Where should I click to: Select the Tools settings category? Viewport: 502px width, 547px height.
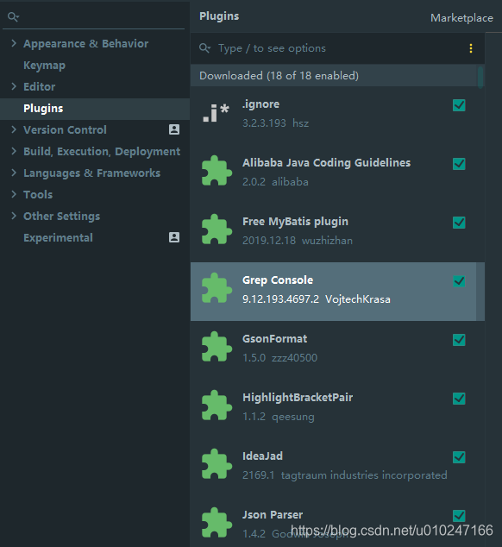(x=38, y=195)
